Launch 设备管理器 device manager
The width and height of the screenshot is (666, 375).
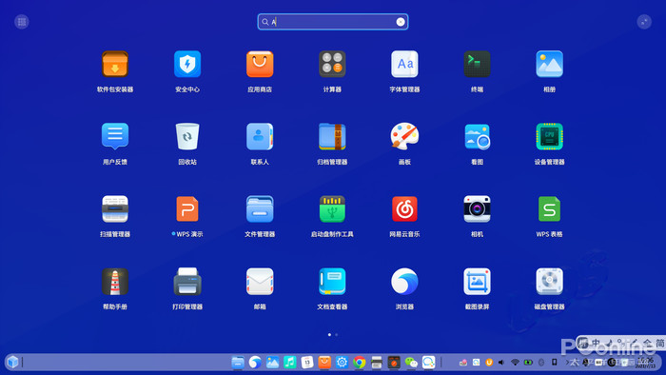(x=550, y=136)
